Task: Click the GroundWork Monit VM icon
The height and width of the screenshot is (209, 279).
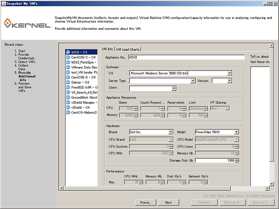Action: 68,97
